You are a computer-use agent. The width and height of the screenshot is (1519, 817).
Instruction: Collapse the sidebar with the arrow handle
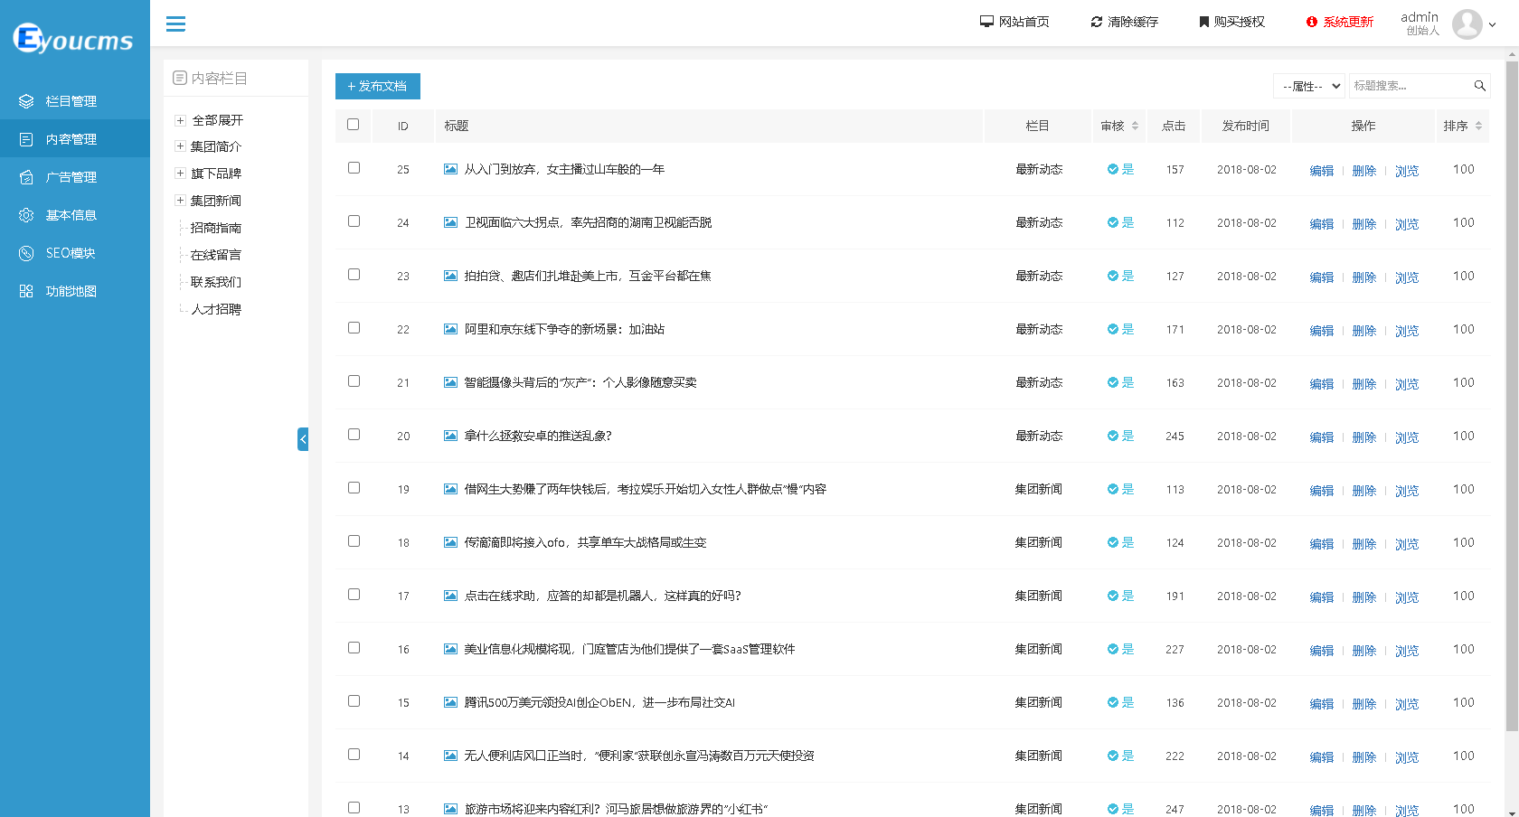point(303,439)
